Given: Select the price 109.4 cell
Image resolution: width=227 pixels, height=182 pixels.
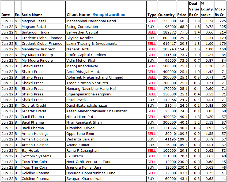Looking at the screenshot, I should (182, 145).
